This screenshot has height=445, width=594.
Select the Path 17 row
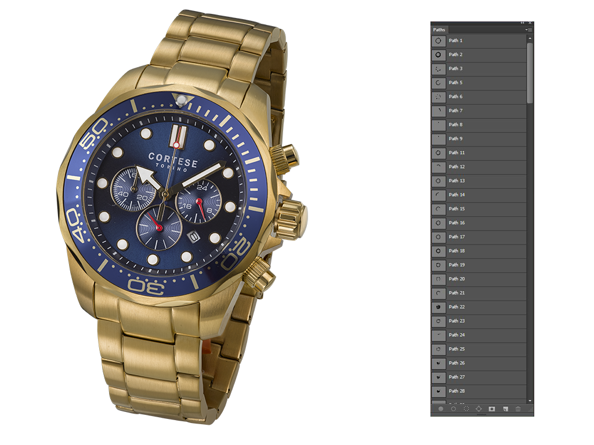click(x=479, y=236)
